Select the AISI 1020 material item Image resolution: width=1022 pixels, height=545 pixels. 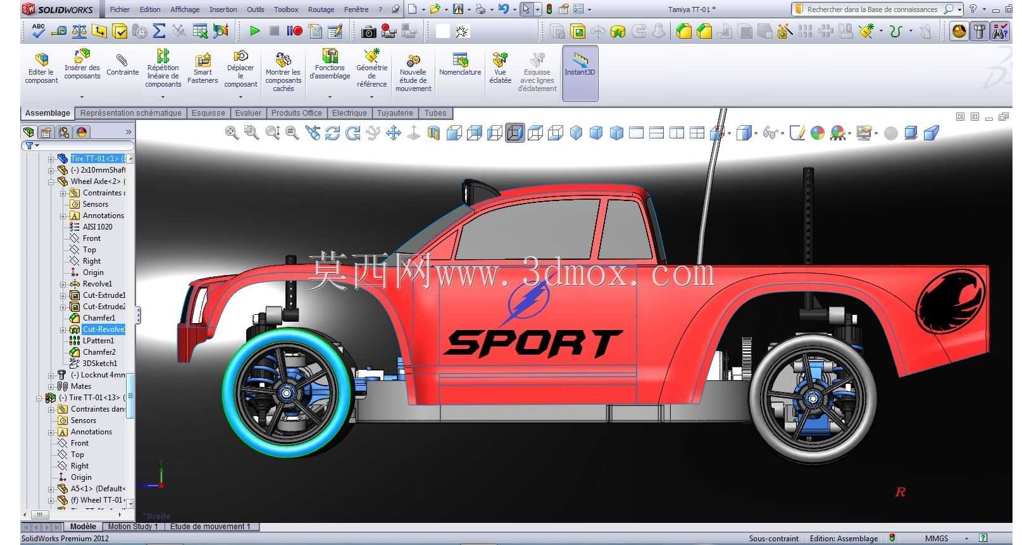(97, 227)
